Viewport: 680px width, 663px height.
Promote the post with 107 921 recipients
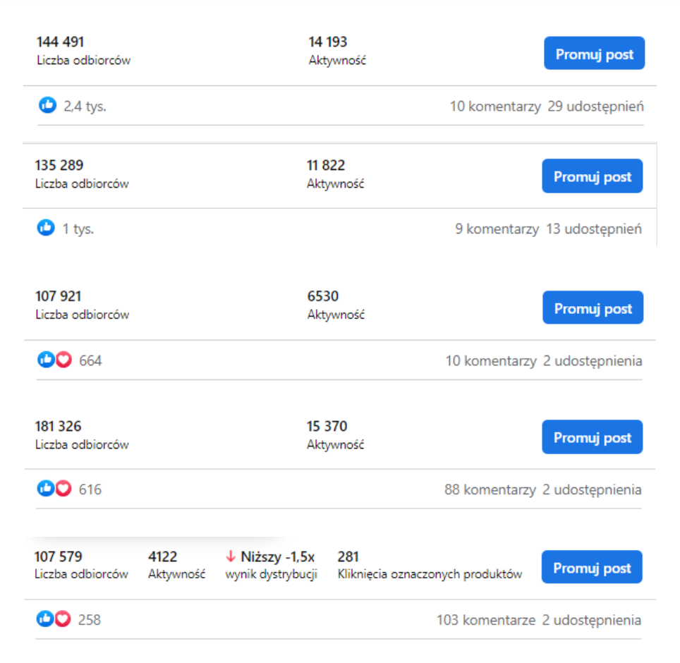tap(593, 308)
